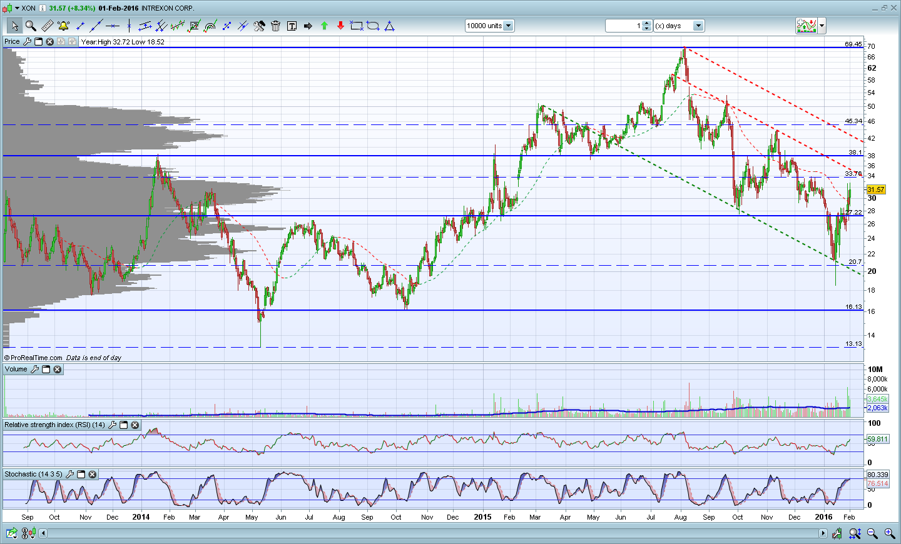Click the horizontal chart scrollbar track
Viewport: 901px width, 544px height.
click(x=433, y=533)
